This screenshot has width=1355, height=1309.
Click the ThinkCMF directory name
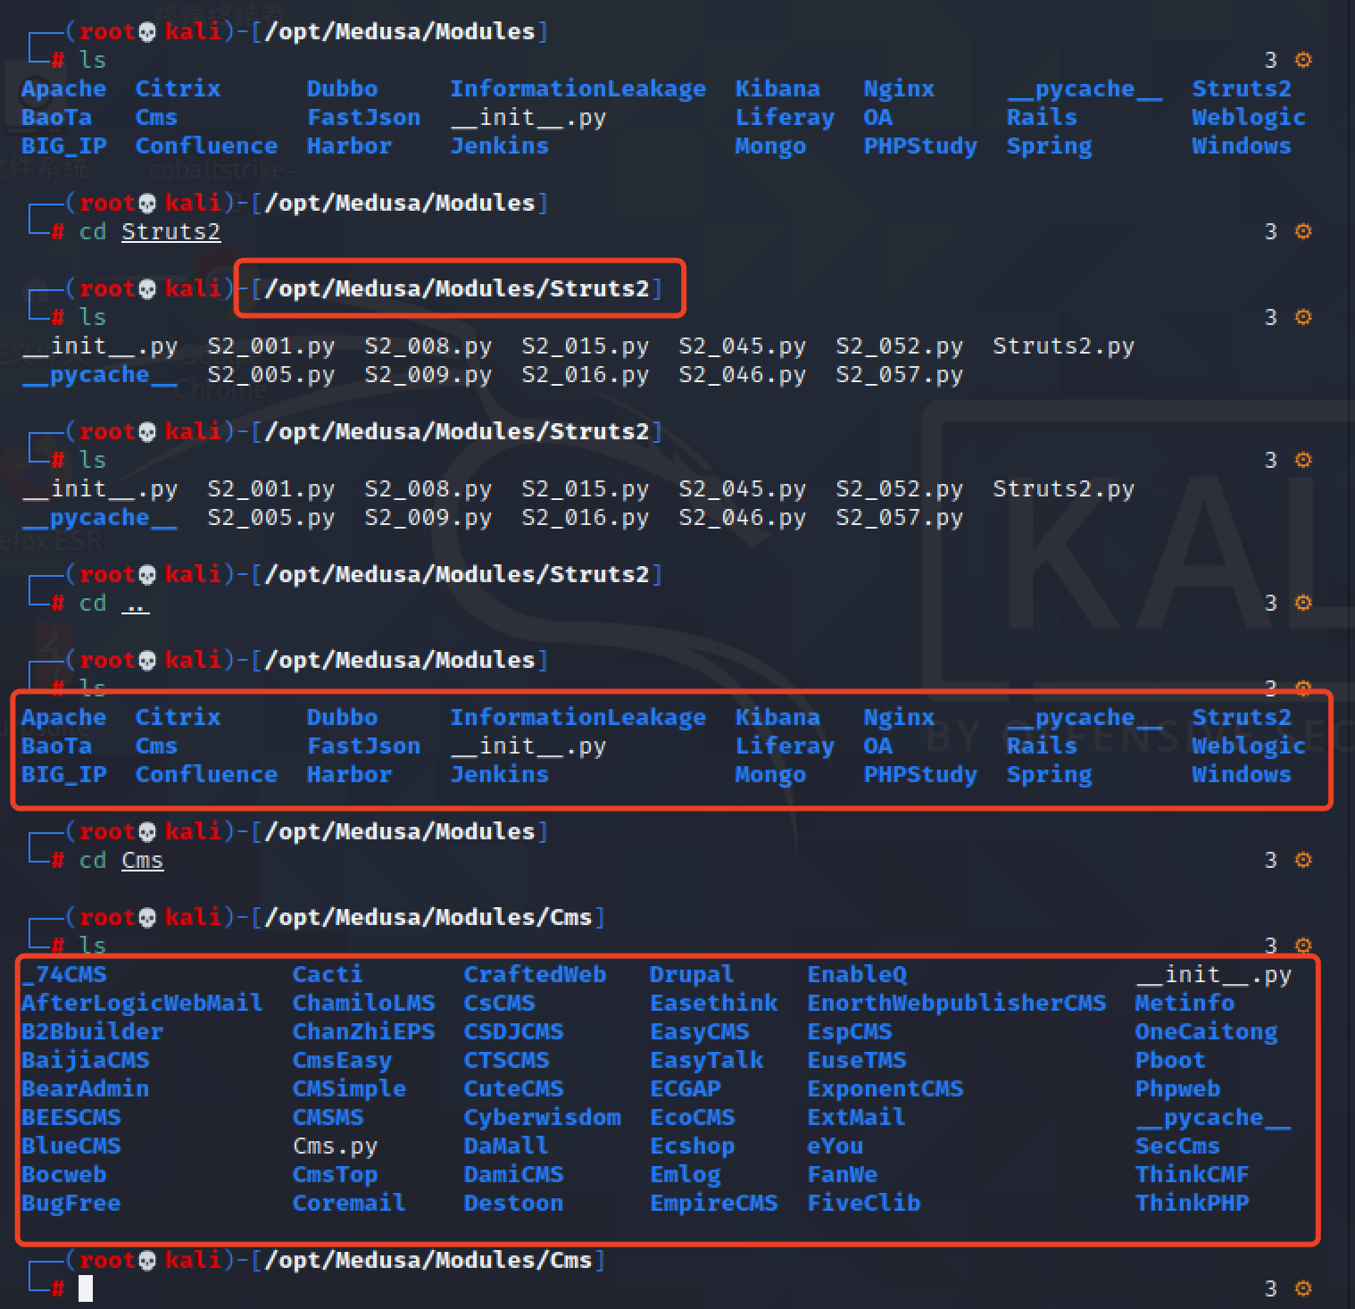[x=1192, y=1175]
